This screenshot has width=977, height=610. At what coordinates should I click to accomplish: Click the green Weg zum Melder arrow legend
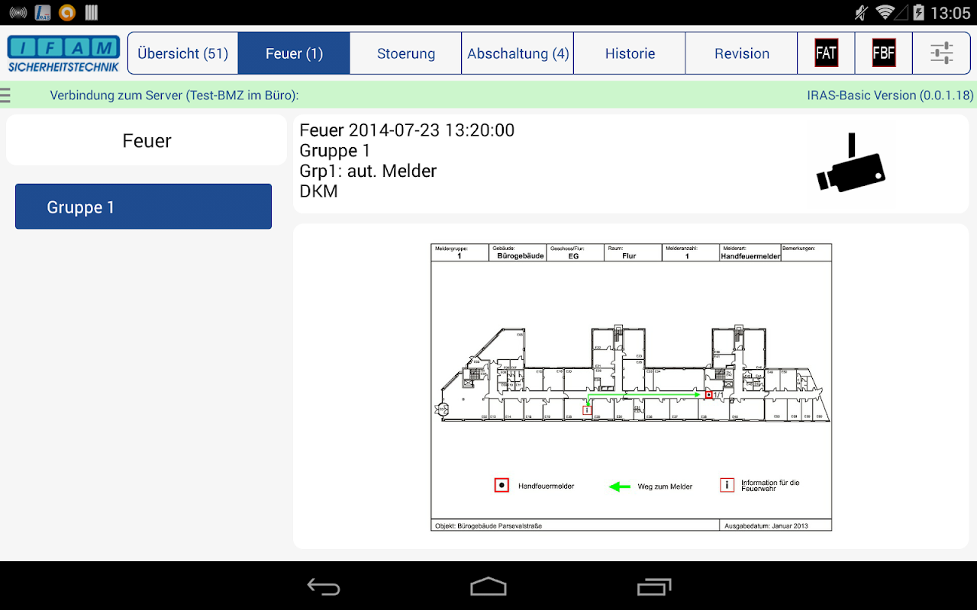click(x=620, y=486)
